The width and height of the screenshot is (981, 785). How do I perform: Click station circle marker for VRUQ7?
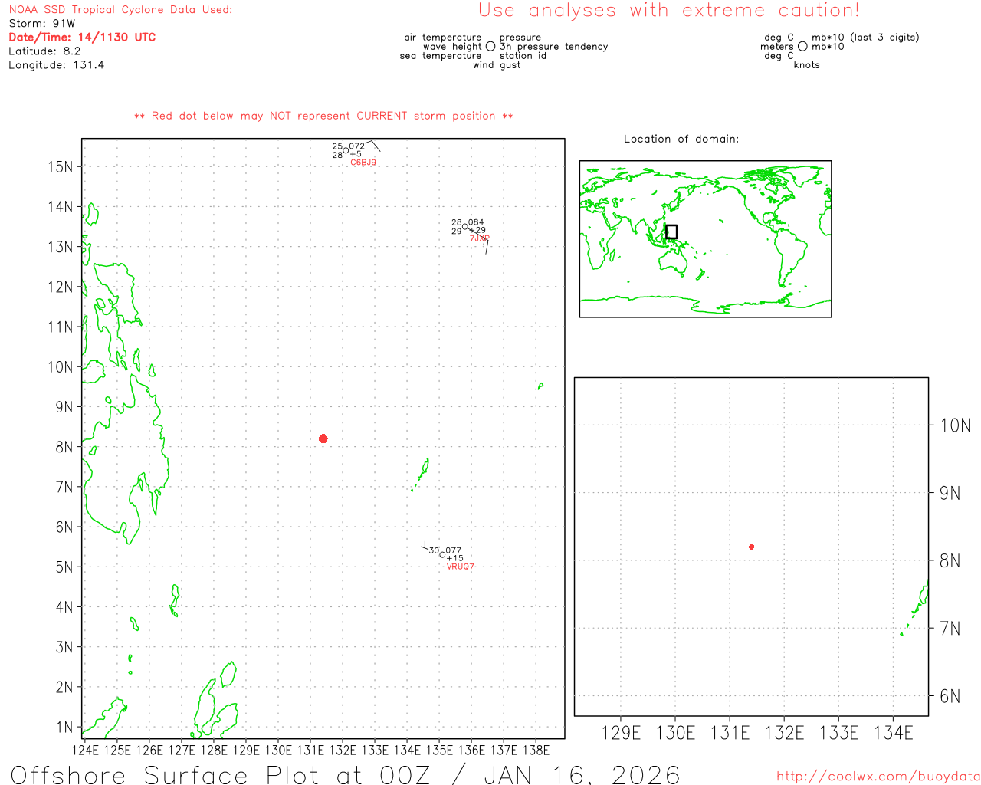click(x=442, y=554)
